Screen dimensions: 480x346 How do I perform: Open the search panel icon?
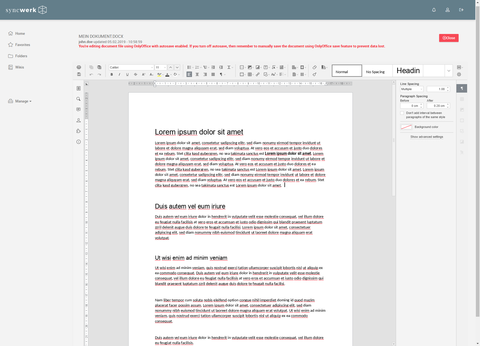(78, 99)
